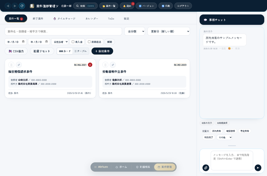Open the 設定 tab
The height and width of the screenshot is (176, 267).
pyautogui.click(x=127, y=19)
